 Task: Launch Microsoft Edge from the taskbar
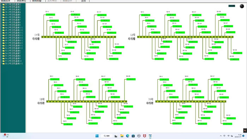[128, 136]
